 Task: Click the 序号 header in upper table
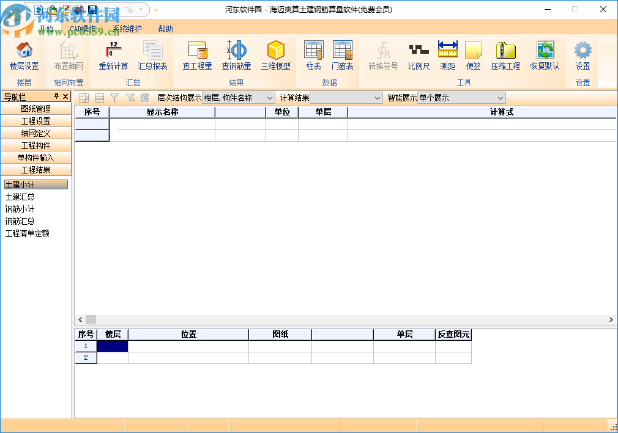92,112
